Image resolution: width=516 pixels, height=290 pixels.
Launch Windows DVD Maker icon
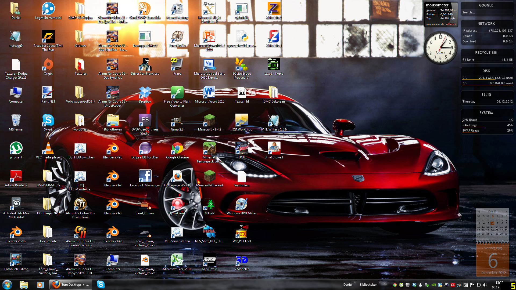coord(242,206)
